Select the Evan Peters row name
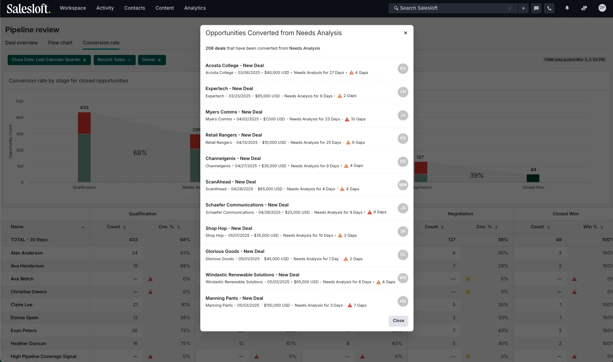 (x=23, y=330)
